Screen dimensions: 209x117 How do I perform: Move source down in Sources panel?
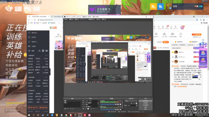[x=94, y=109]
